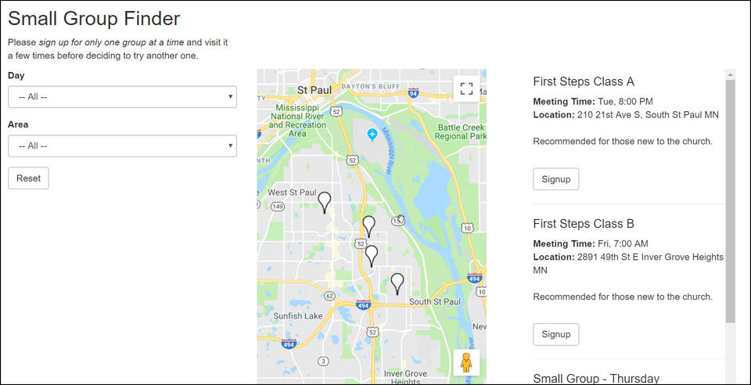Click the First Steps Class A heading
The height and width of the screenshot is (385, 751).
tap(584, 81)
